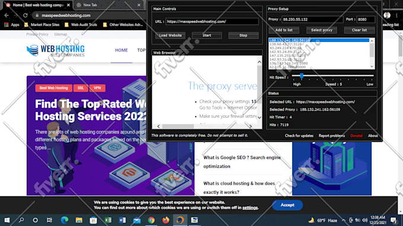This screenshot has height=226, width=403.
Task: Open Mail app from taskbar
Action: pyautogui.click(x=137, y=220)
